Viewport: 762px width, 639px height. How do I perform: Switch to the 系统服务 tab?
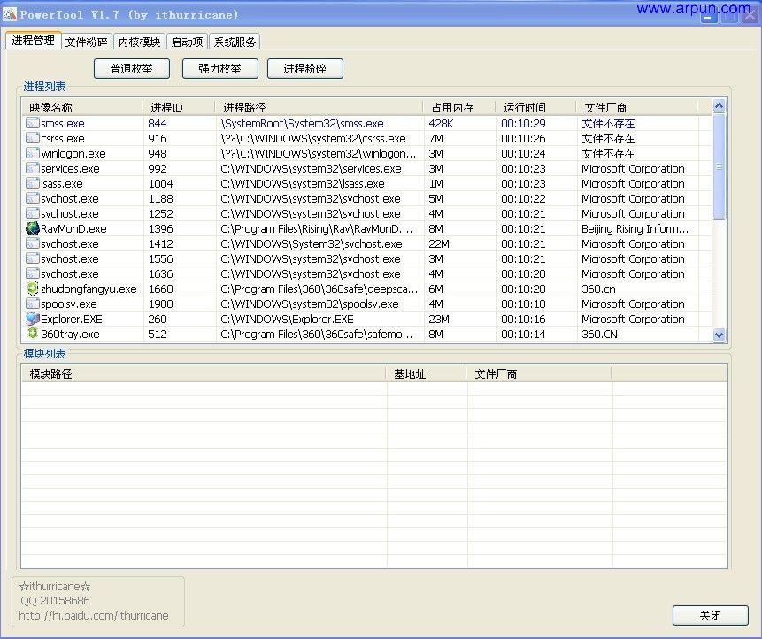[x=234, y=40]
